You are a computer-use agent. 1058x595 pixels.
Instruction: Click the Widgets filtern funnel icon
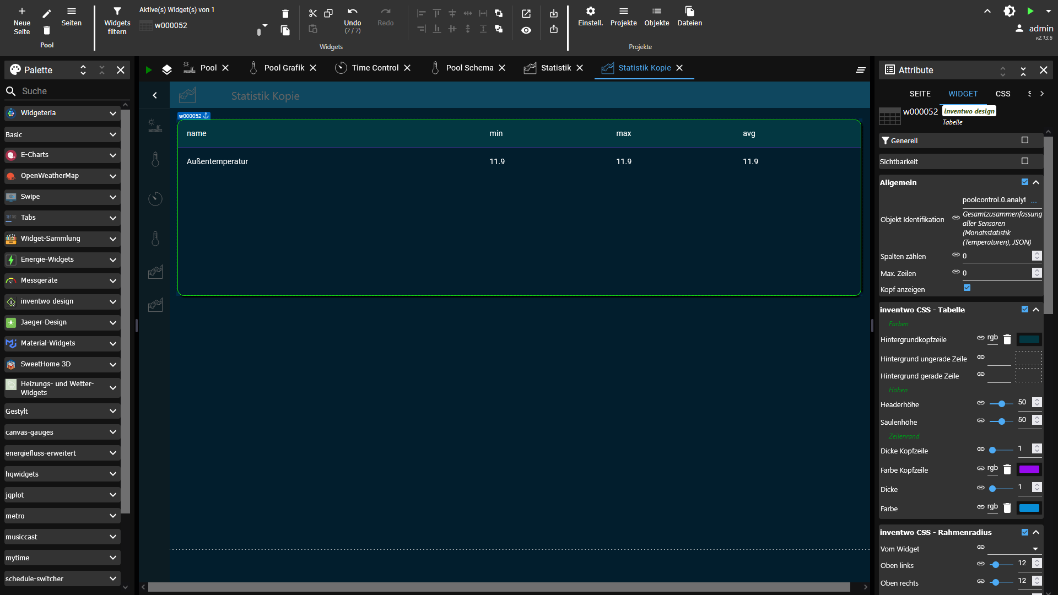click(x=117, y=11)
